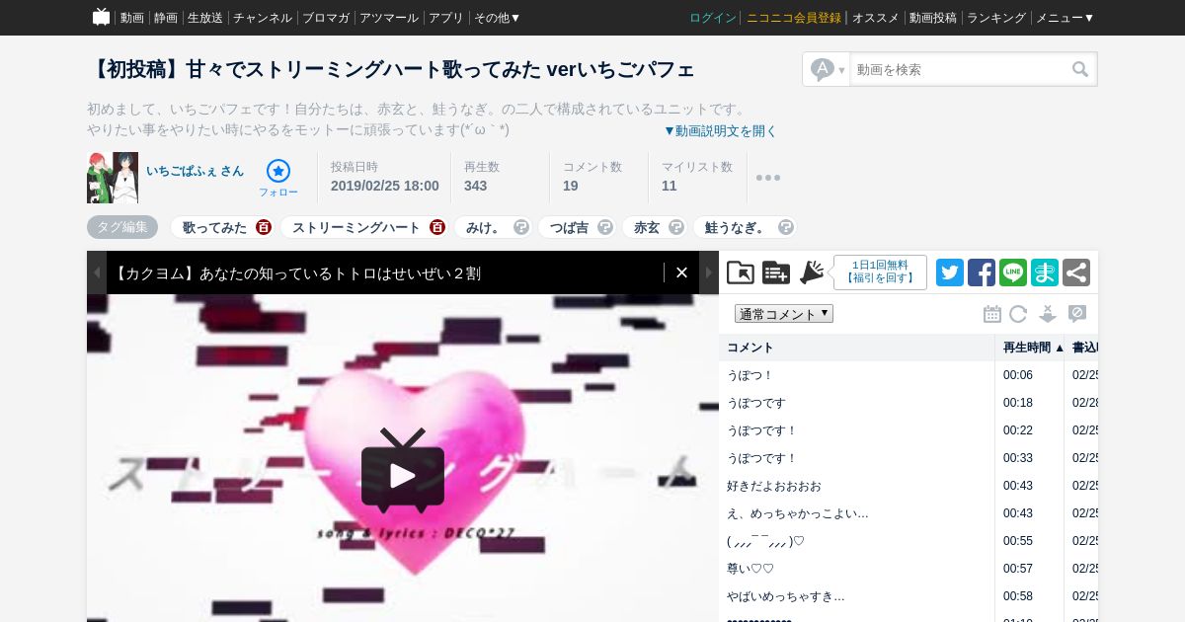Click the Niconico TV logo icon
This screenshot has width=1185, height=622.
(101, 17)
